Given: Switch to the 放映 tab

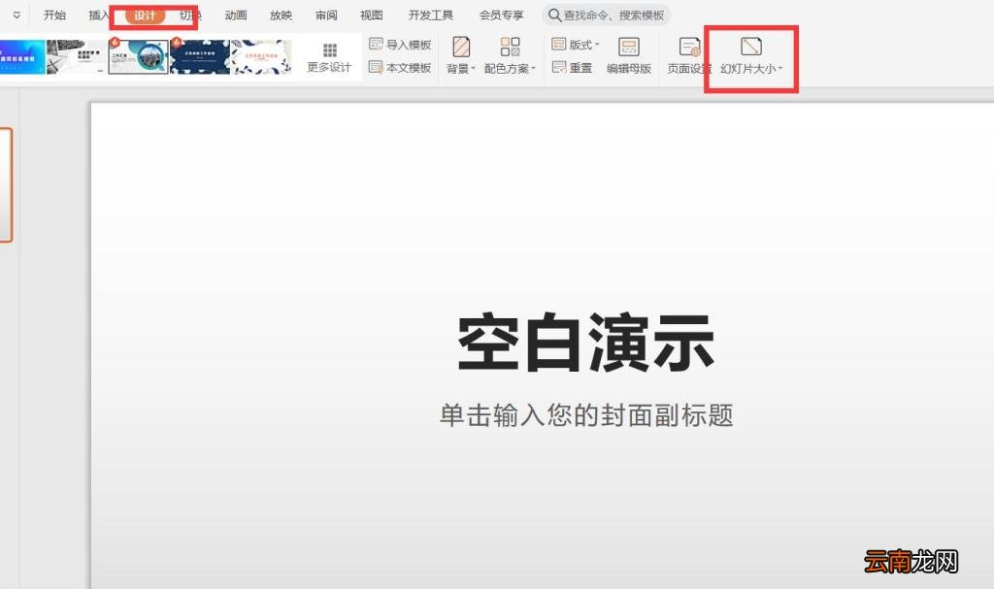Looking at the screenshot, I should click(281, 15).
